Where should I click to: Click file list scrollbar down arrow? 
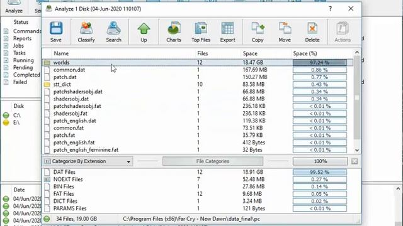(357, 150)
